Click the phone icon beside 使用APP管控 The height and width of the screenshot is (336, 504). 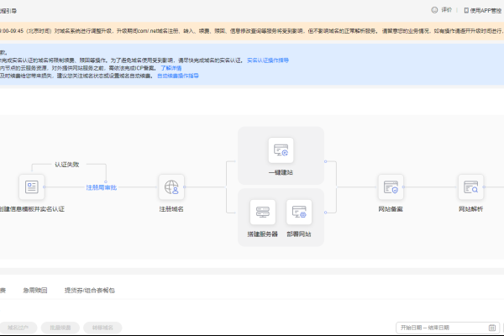coord(466,11)
